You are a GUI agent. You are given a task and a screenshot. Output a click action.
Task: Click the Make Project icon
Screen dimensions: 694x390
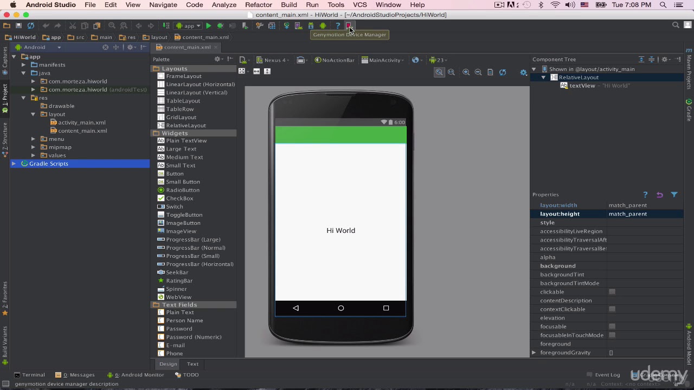(x=166, y=25)
